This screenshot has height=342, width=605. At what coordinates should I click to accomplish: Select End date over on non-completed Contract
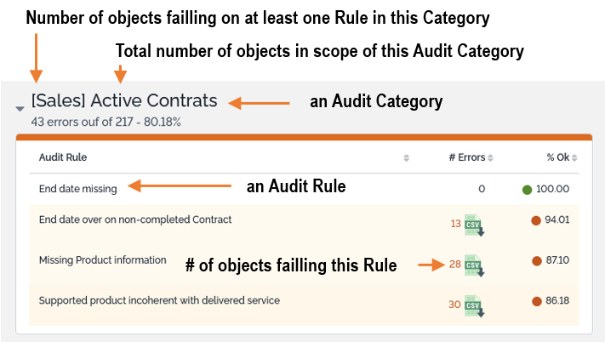point(135,219)
